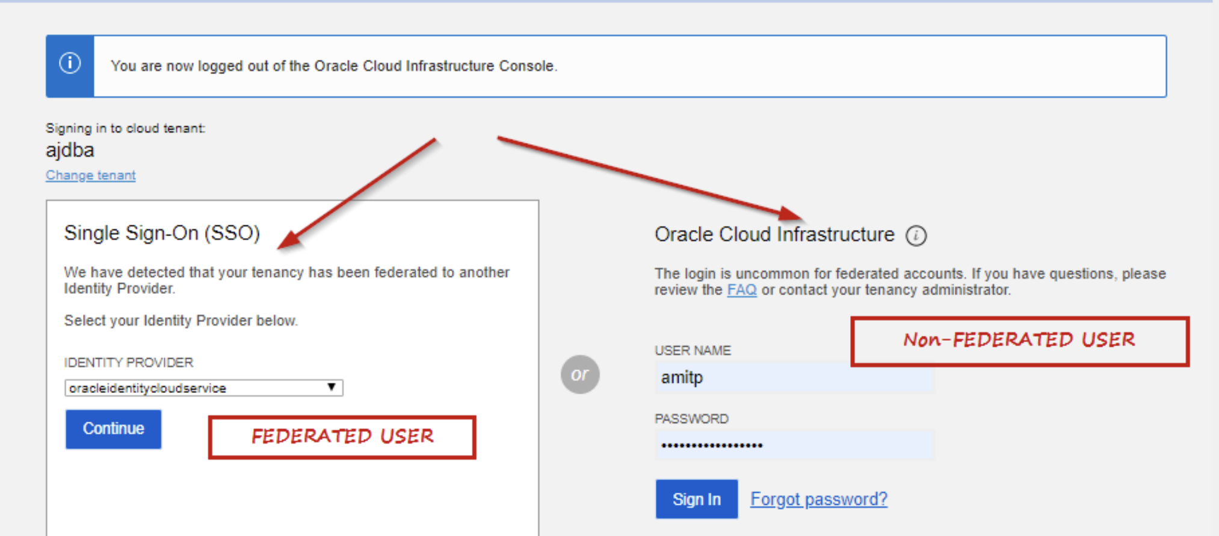Click the Non-FEDERATED USER annotation box
This screenshot has height=536, width=1219.
pos(1019,341)
